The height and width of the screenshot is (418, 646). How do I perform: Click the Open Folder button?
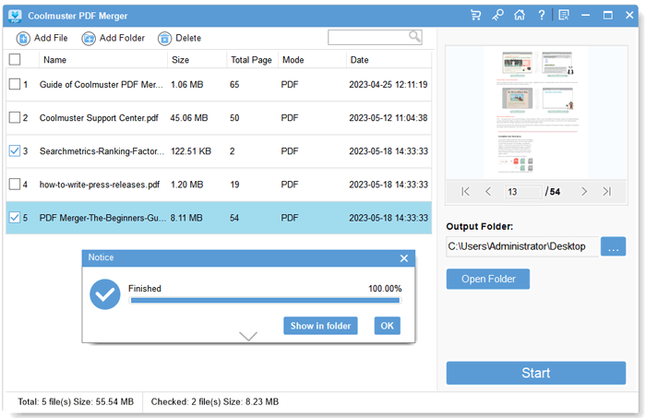click(x=488, y=279)
